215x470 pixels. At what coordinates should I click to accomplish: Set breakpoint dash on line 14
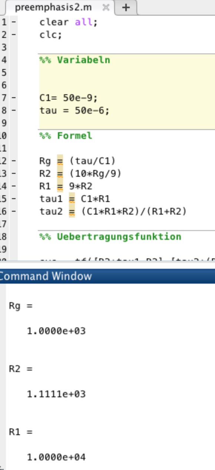[14, 186]
